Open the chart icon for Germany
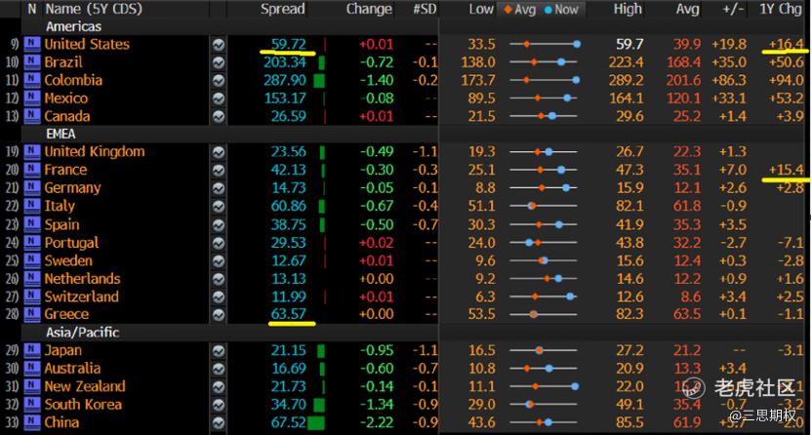Image resolution: width=812 pixels, height=435 pixels. [219, 188]
